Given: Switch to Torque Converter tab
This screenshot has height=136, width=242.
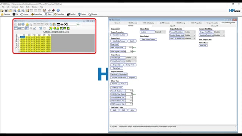Looking at the screenshot, I should [x=212, y=23].
